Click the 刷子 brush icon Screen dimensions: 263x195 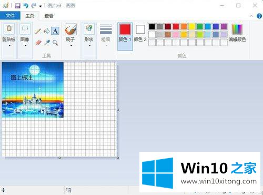pos(70,30)
